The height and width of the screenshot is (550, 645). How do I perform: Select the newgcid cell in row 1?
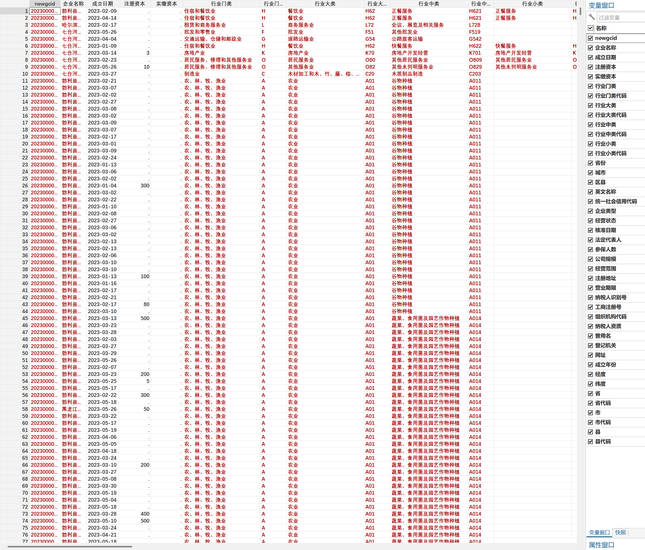coord(45,11)
